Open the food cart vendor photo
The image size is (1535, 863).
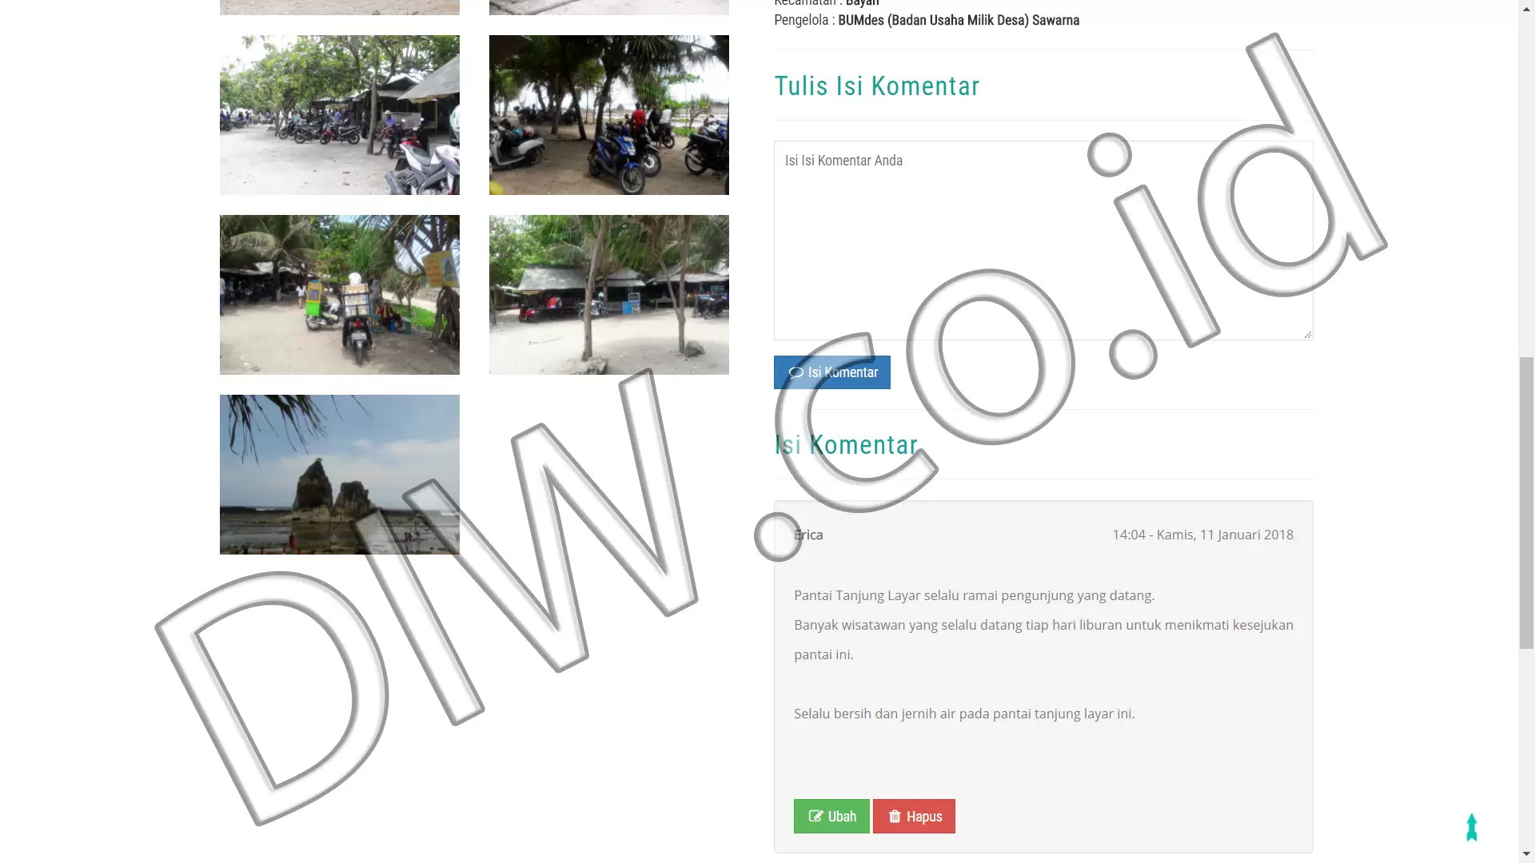pyautogui.click(x=340, y=295)
